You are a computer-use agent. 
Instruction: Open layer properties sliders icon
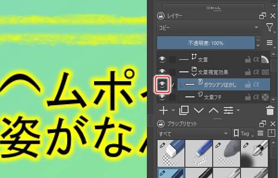228,110
